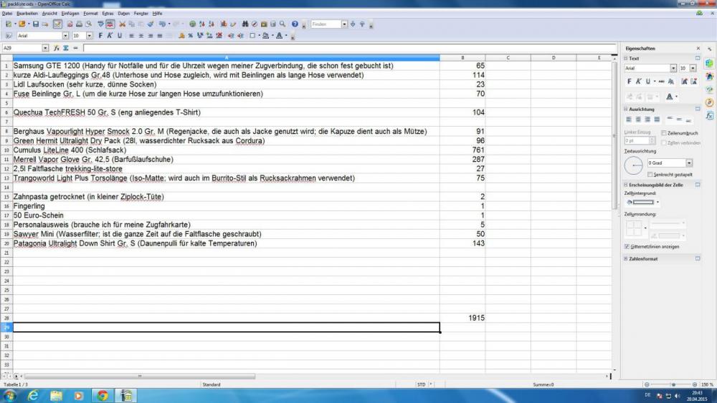The image size is (717, 403).
Task: Enable Senkrecht gestapelt checkbox
Action: click(x=650, y=174)
